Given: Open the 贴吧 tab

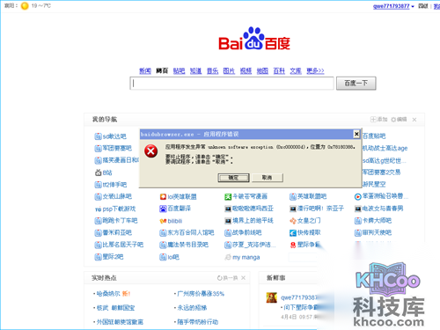Looking at the screenshot, I should (179, 70).
